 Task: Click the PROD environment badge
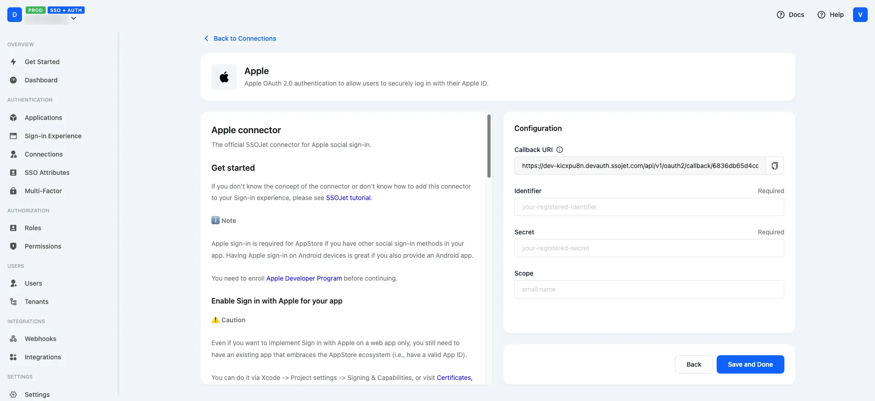[35, 10]
